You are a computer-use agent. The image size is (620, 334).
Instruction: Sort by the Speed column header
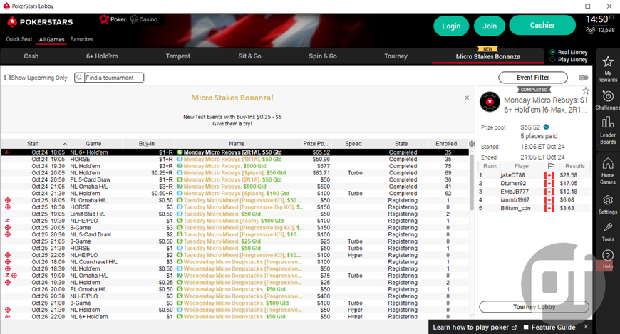click(353, 143)
